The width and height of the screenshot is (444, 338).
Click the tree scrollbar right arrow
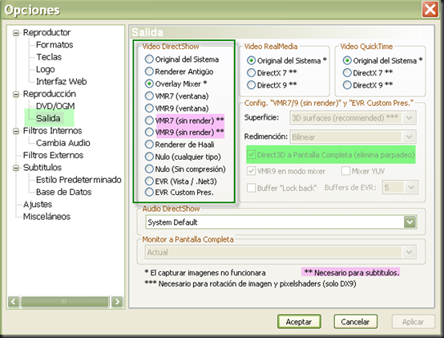[117, 301]
